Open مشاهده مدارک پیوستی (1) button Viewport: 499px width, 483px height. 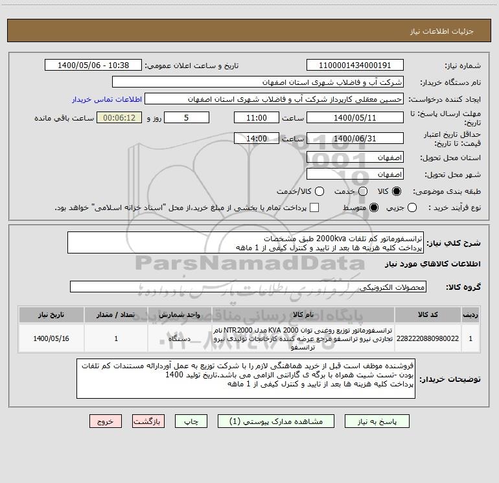tap(276, 421)
